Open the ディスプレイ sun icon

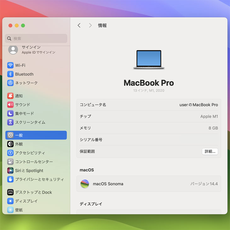tap(10, 201)
